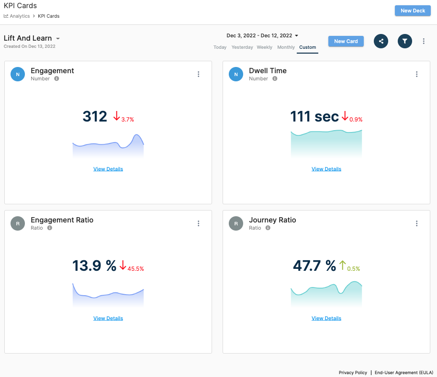Click info icon under Journey Ratio
Image resolution: width=437 pixels, height=377 pixels.
[x=268, y=228]
